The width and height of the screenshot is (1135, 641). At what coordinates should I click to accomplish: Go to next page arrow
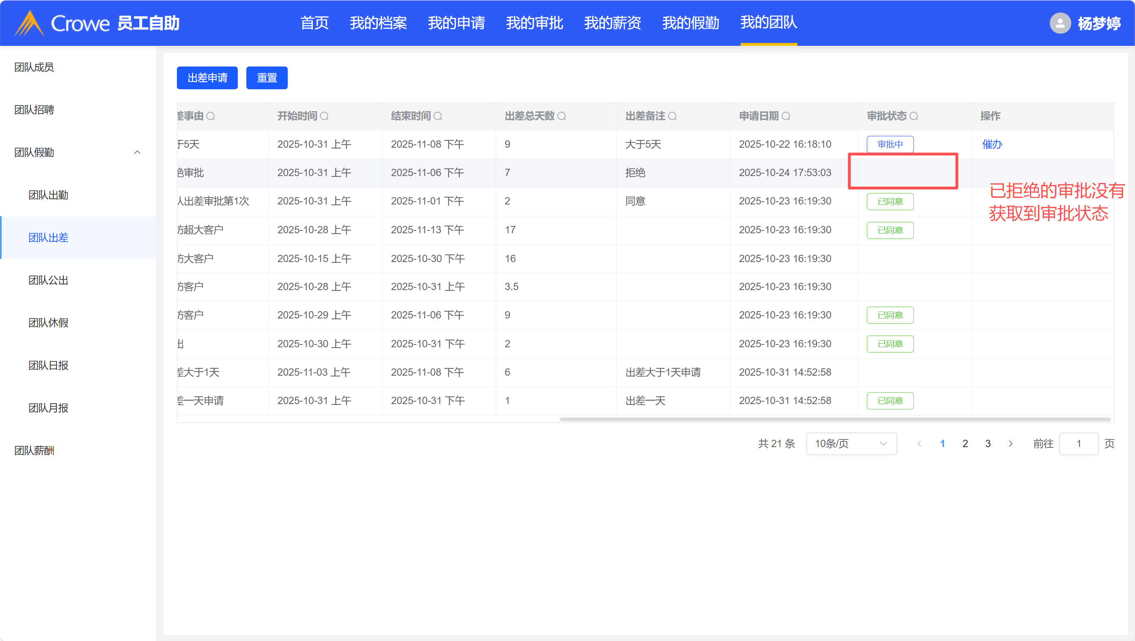pos(1011,444)
